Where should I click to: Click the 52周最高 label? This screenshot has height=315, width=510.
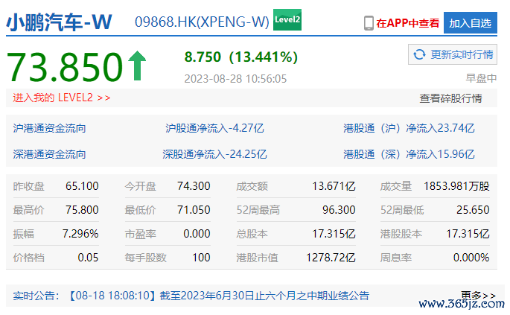[258, 210]
